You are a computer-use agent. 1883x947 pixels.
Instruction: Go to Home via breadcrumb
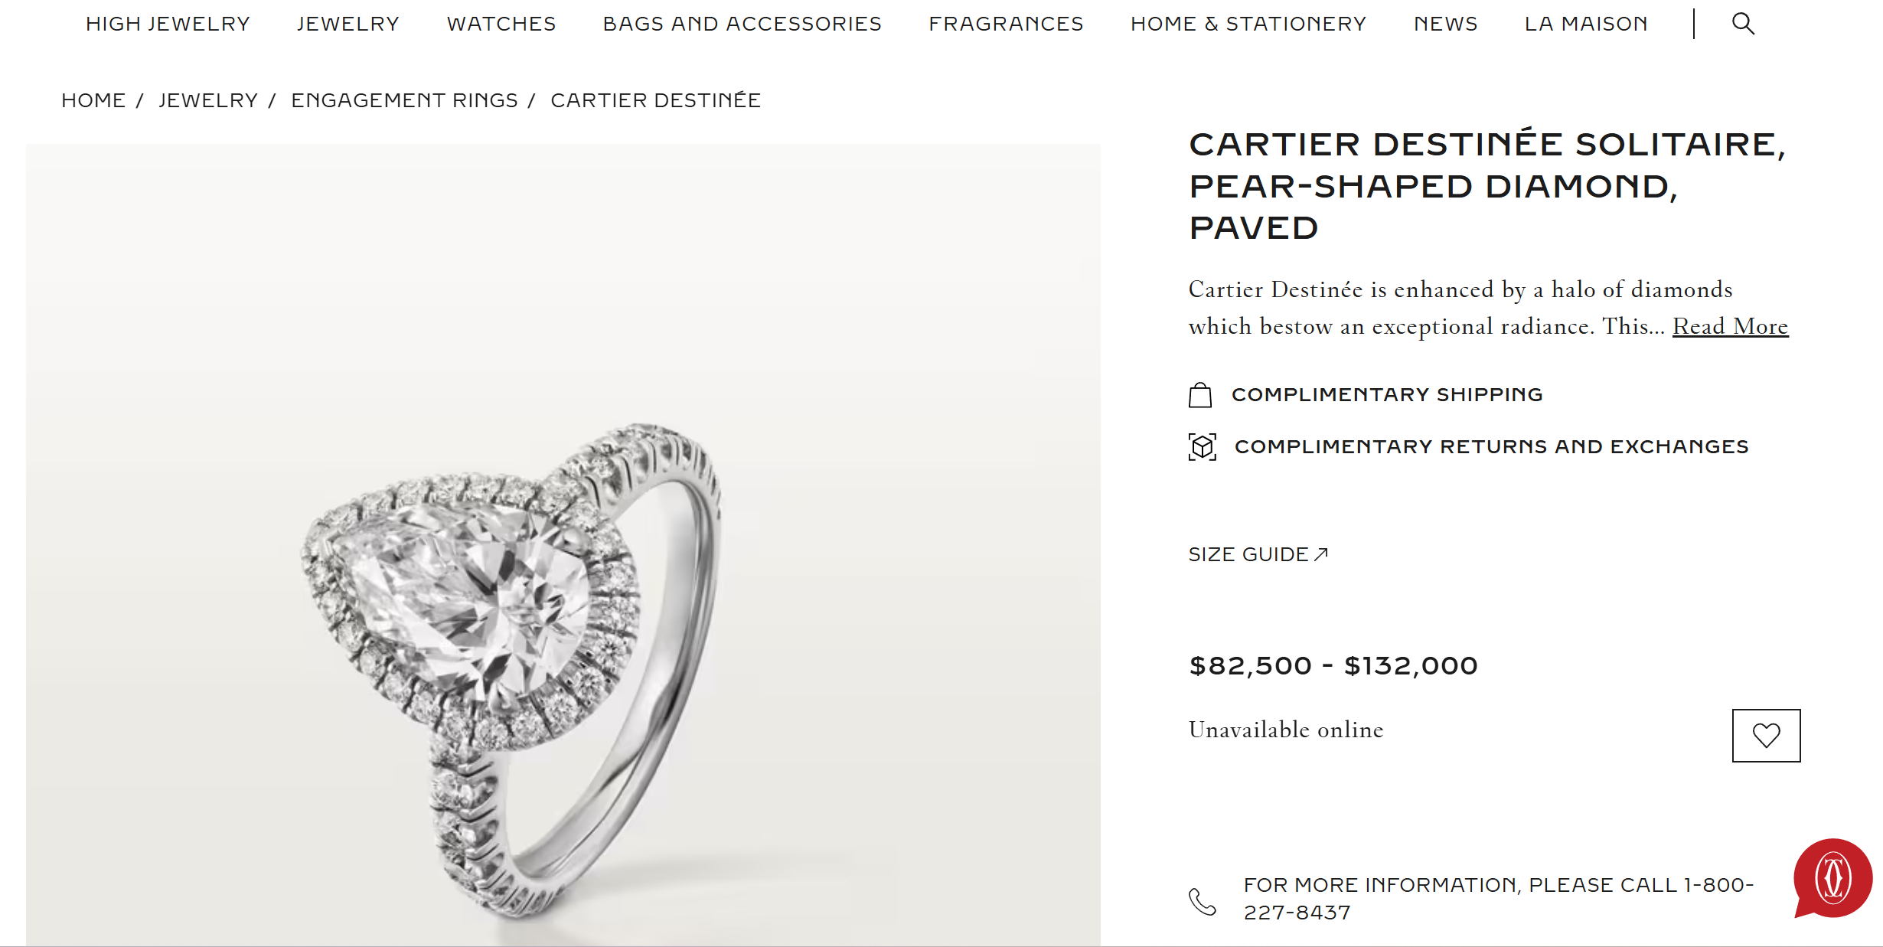93,100
